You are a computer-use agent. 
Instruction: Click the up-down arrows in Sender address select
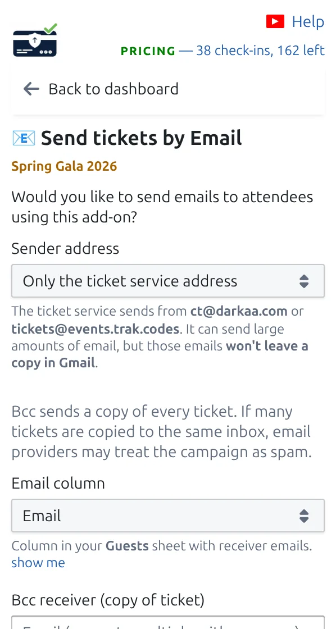click(x=304, y=281)
